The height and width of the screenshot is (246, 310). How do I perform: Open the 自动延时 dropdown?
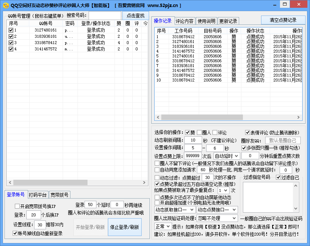tap(227, 156)
